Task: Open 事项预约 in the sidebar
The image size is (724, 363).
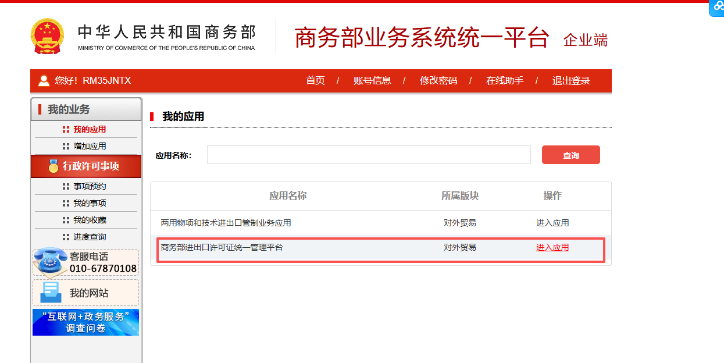Action: [x=90, y=186]
